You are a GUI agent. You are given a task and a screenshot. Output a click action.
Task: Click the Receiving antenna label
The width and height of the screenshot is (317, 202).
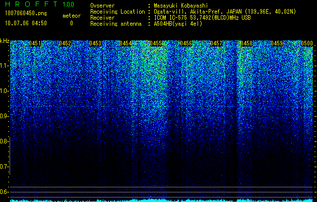pos(116,24)
